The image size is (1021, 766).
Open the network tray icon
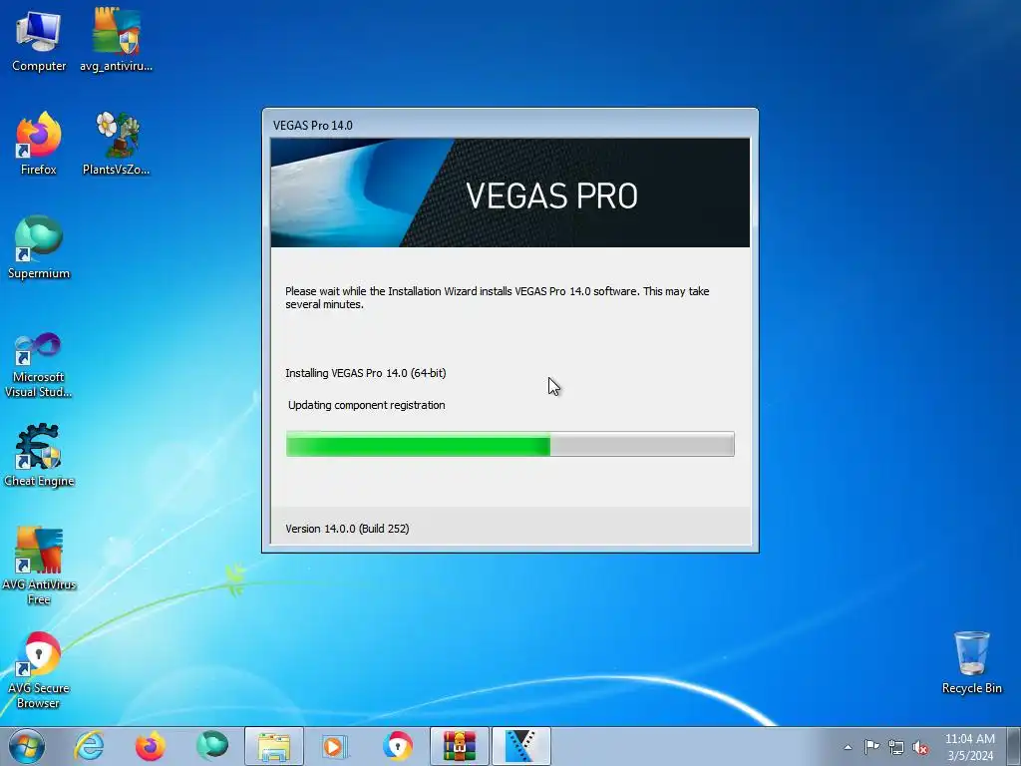(896, 747)
